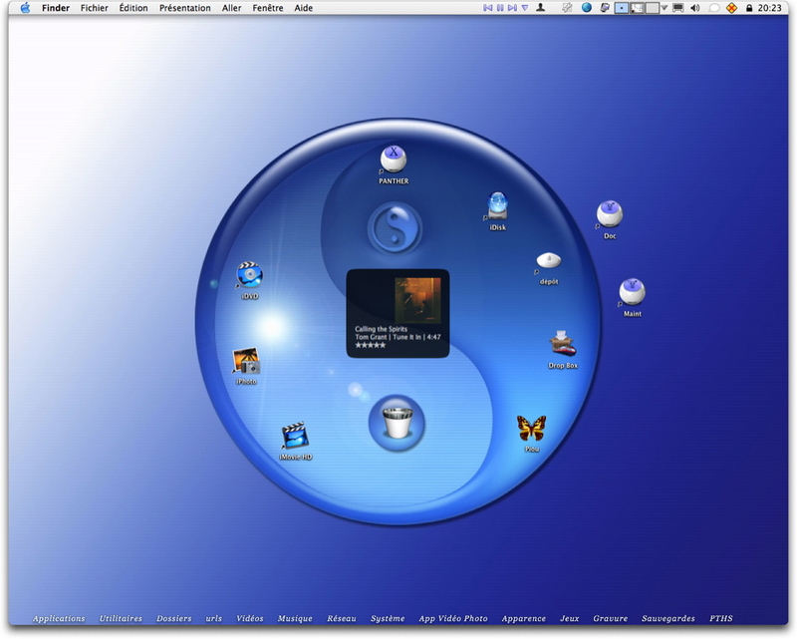Image resolution: width=797 pixels, height=639 pixels.
Task: Select the first desktop pager square
Action: [621, 8]
